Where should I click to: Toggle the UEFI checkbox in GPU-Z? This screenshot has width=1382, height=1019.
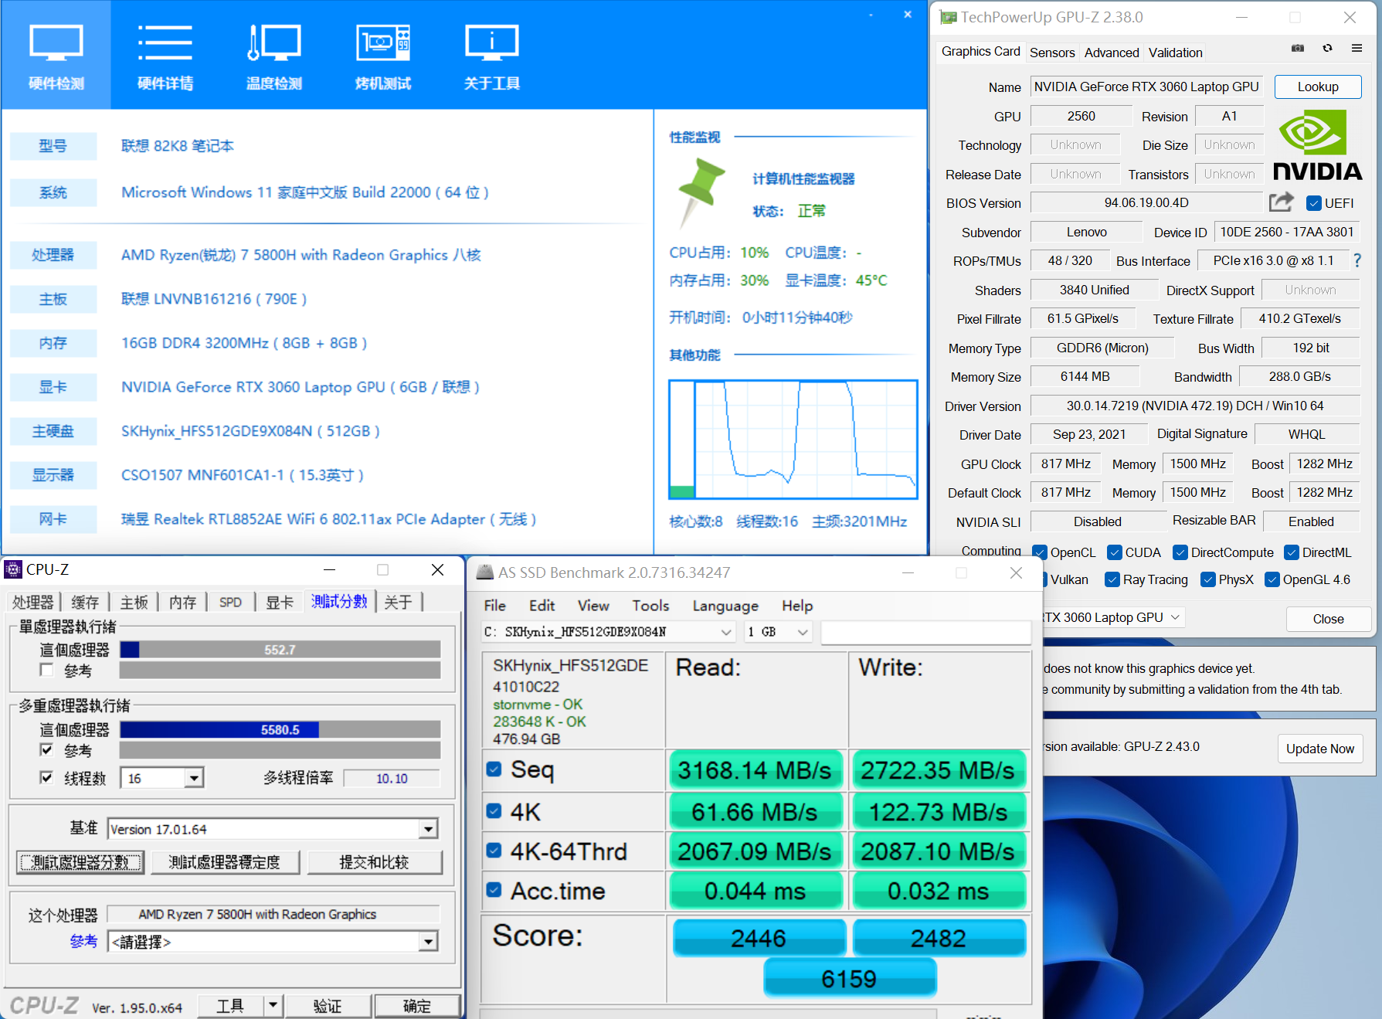(1313, 203)
